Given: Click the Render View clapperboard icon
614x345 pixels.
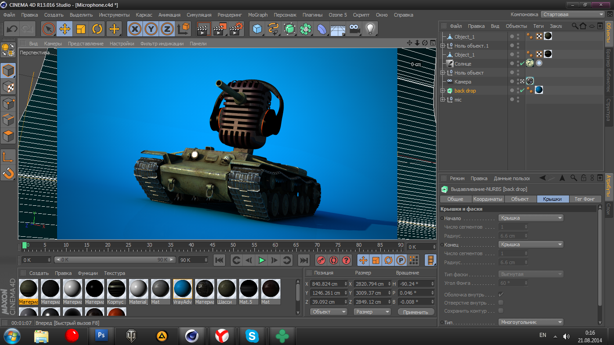Looking at the screenshot, I should (x=204, y=29).
